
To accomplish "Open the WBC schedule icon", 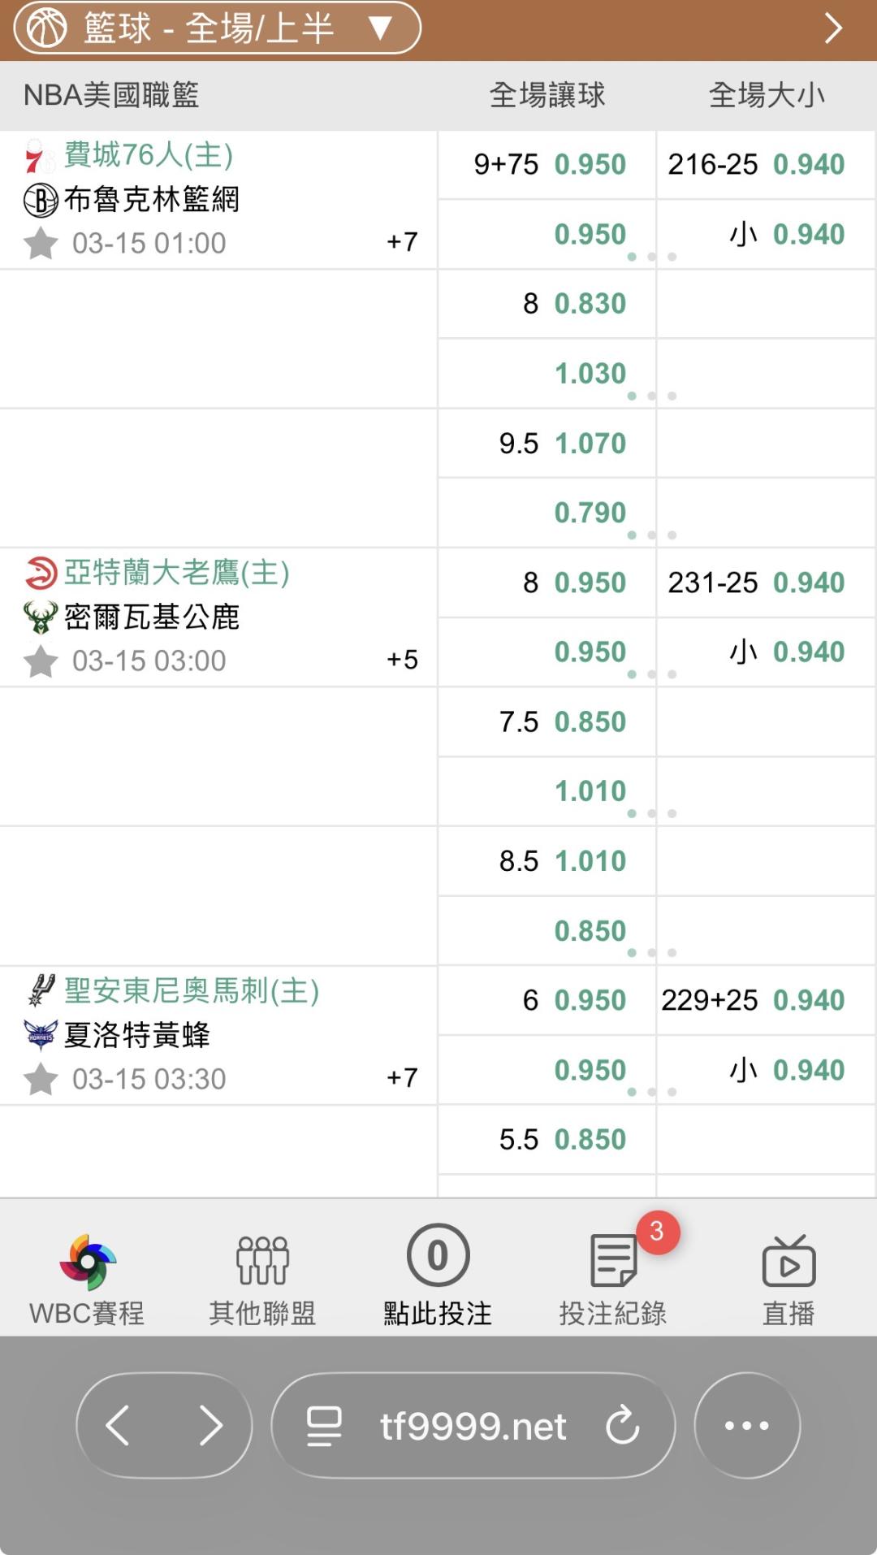I will [88, 1263].
